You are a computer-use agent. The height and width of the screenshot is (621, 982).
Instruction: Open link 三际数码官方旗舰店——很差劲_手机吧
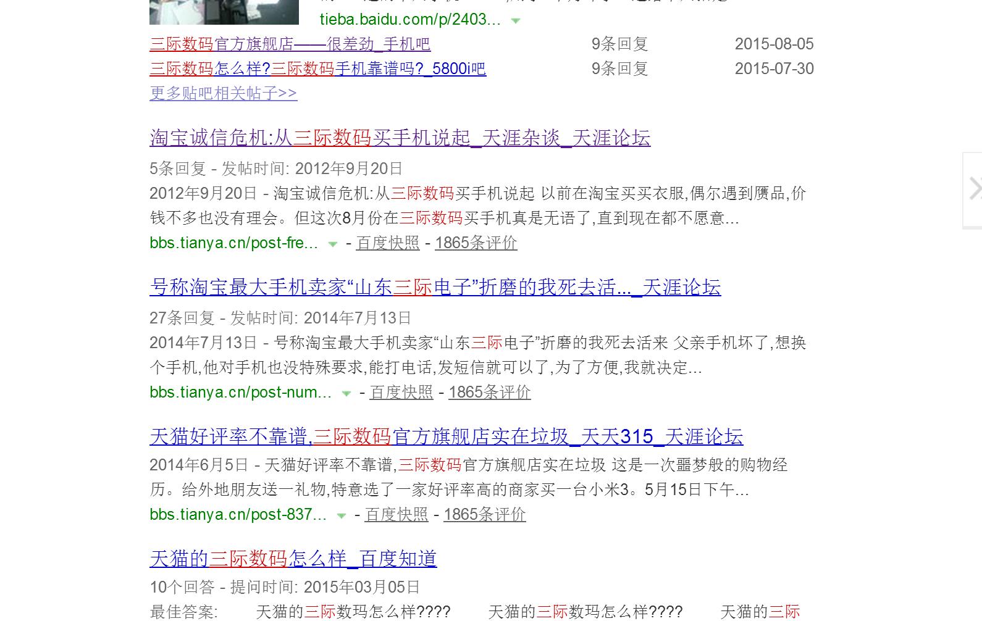pos(290,44)
